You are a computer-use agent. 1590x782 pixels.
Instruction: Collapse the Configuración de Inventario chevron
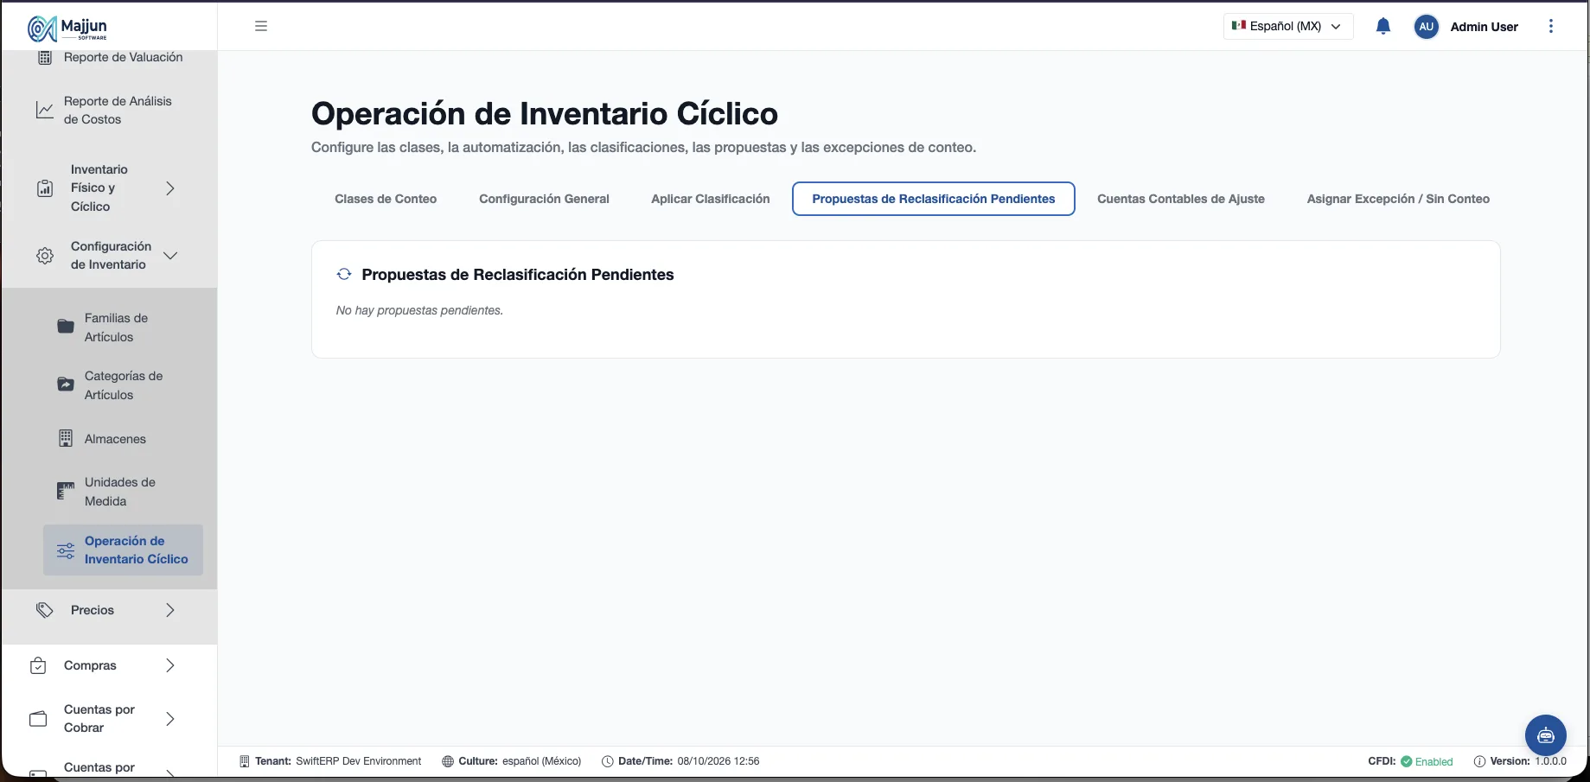(x=170, y=256)
